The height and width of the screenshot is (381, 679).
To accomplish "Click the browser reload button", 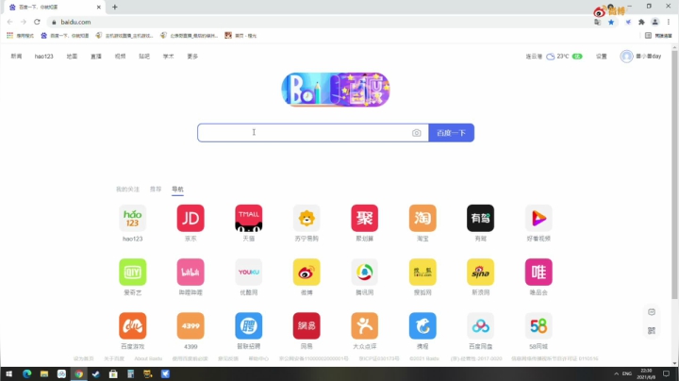I will pos(37,22).
